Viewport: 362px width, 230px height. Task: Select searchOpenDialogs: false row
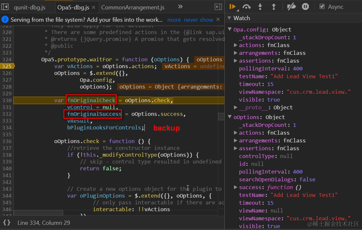coord(277,180)
